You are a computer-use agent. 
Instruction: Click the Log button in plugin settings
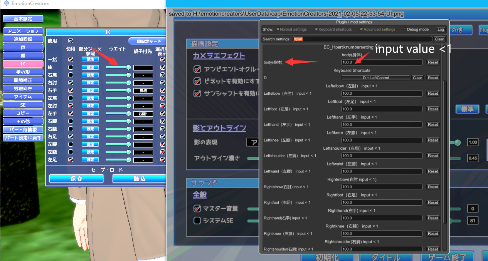pyautogui.click(x=440, y=30)
